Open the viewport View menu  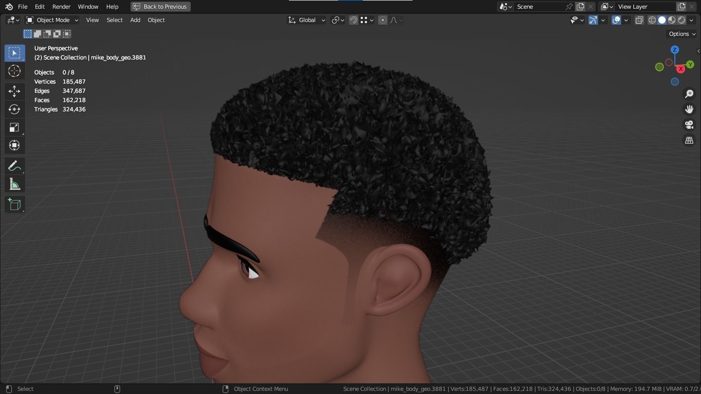coord(92,20)
